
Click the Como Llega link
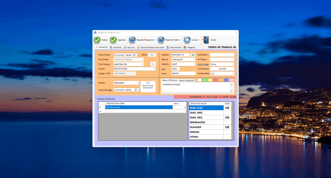[203, 64]
